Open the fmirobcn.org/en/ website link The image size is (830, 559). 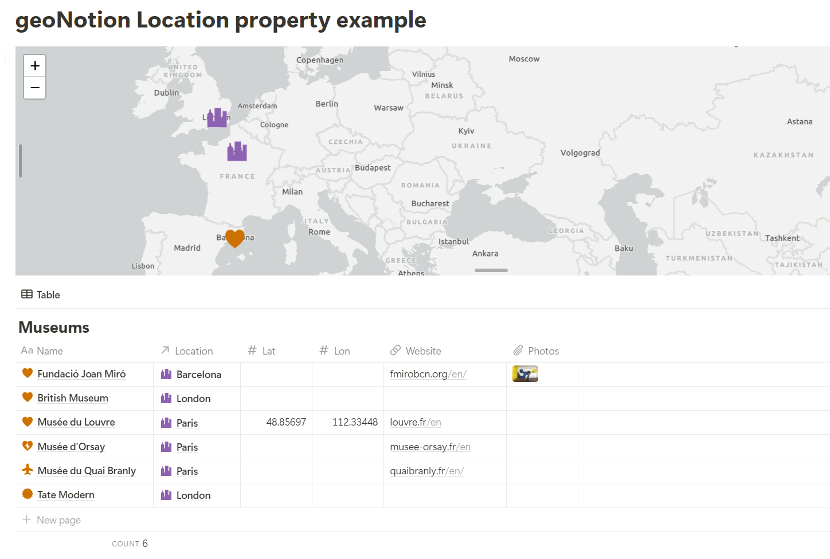point(428,374)
